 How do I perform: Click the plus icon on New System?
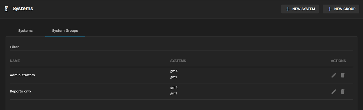288,9
